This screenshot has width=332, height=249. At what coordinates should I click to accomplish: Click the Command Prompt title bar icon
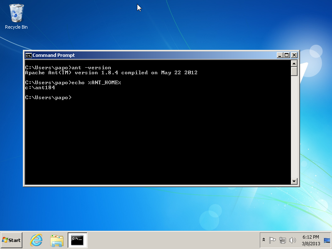[28, 56]
